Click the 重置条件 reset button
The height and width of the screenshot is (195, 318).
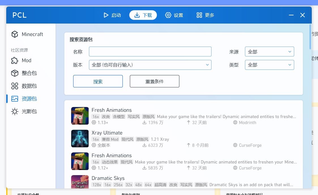click(154, 81)
